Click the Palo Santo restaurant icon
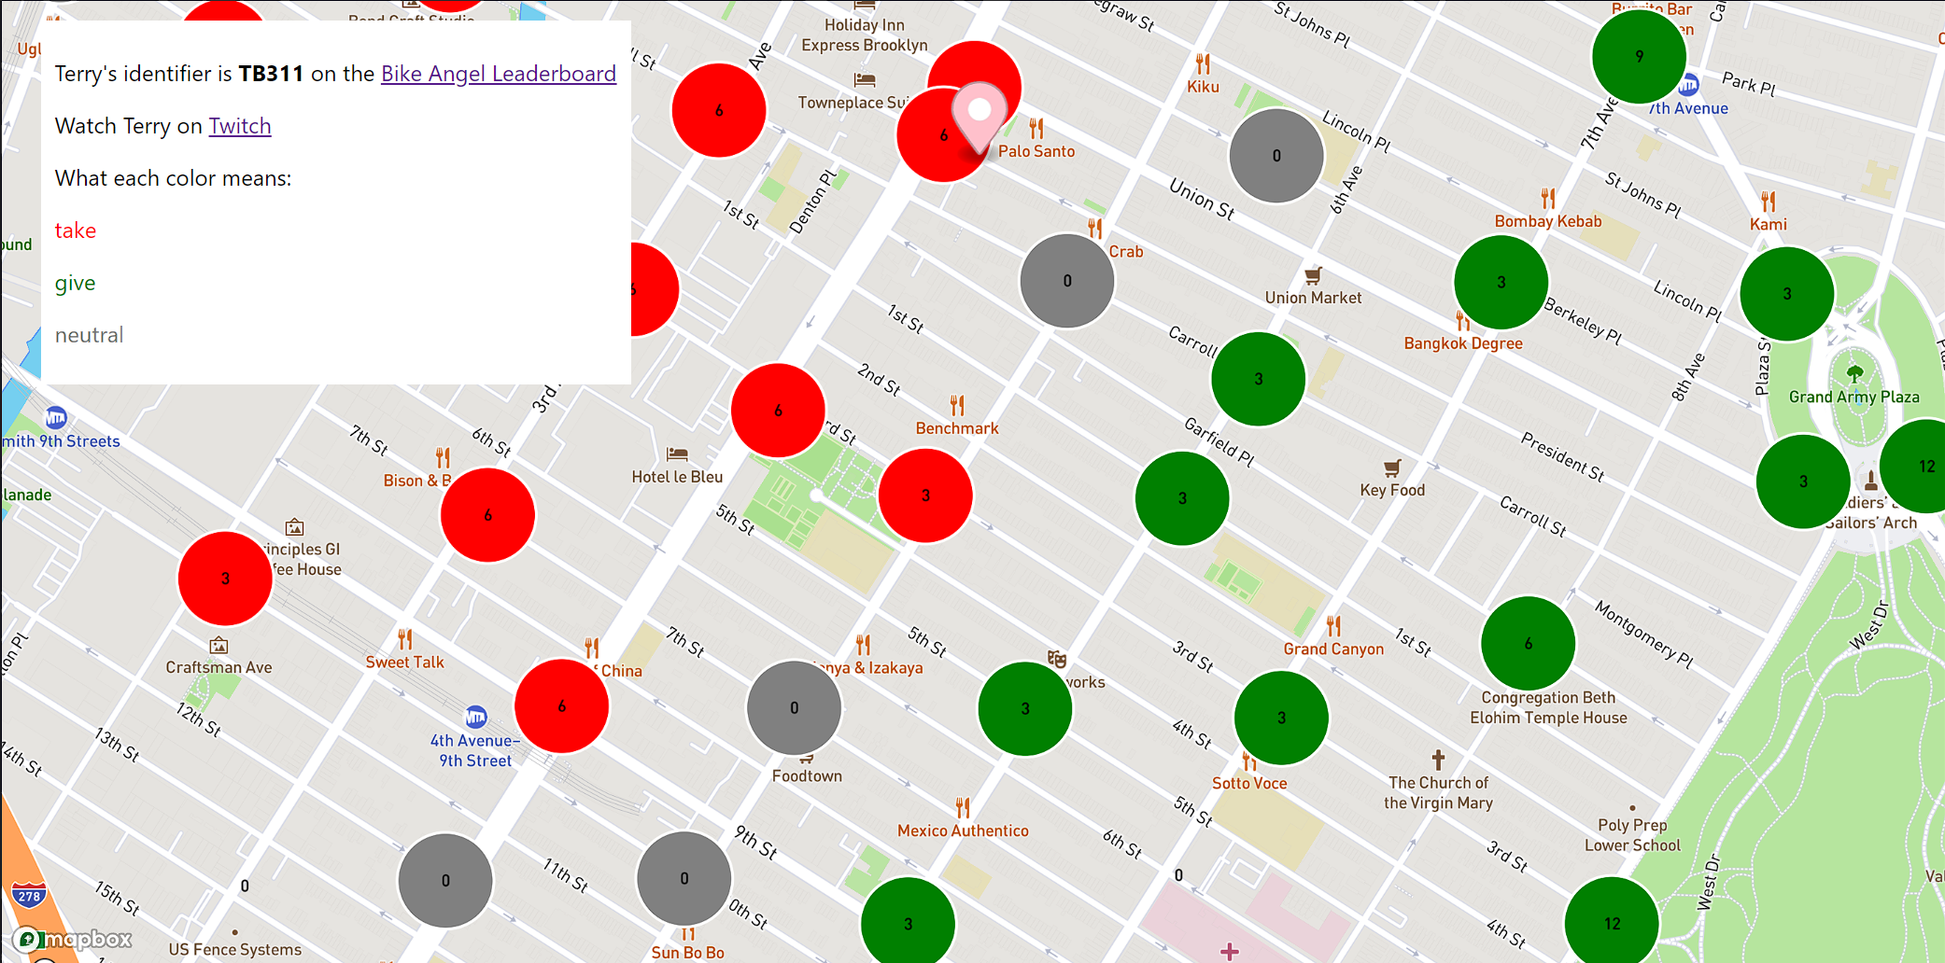The width and height of the screenshot is (1945, 963). click(x=1036, y=128)
